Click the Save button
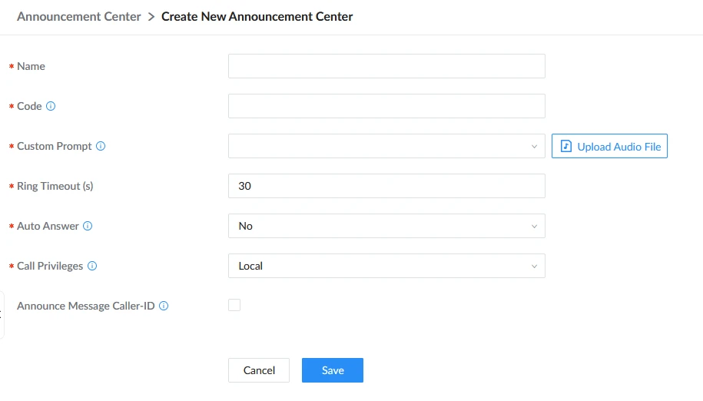 (333, 370)
